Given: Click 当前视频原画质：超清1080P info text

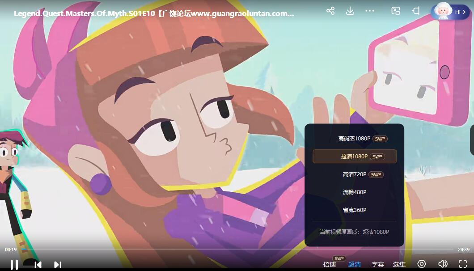Looking at the screenshot, I should 354,232.
